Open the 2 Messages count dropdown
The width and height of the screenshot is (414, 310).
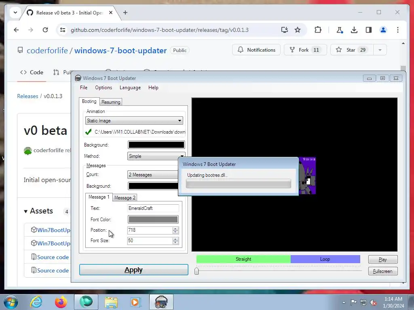point(153,175)
